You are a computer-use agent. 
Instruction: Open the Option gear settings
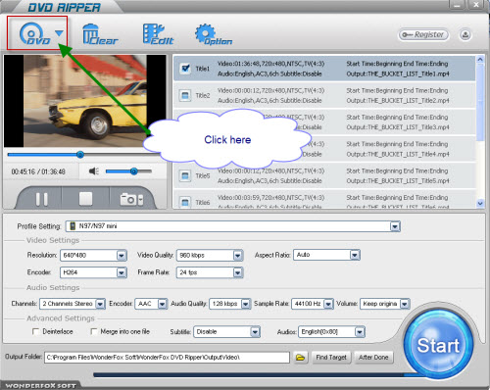tap(214, 34)
